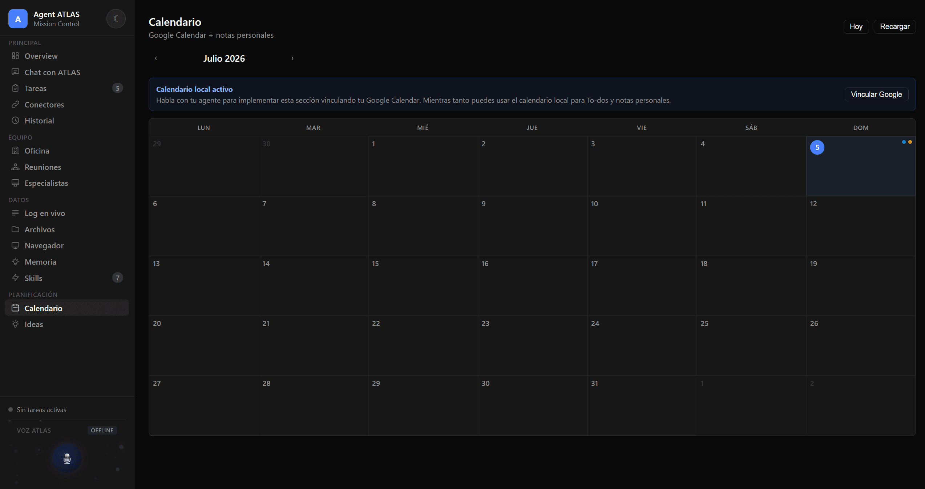The width and height of the screenshot is (925, 489).
Task: Click the Log en vivo lines icon
Action: (x=15, y=213)
